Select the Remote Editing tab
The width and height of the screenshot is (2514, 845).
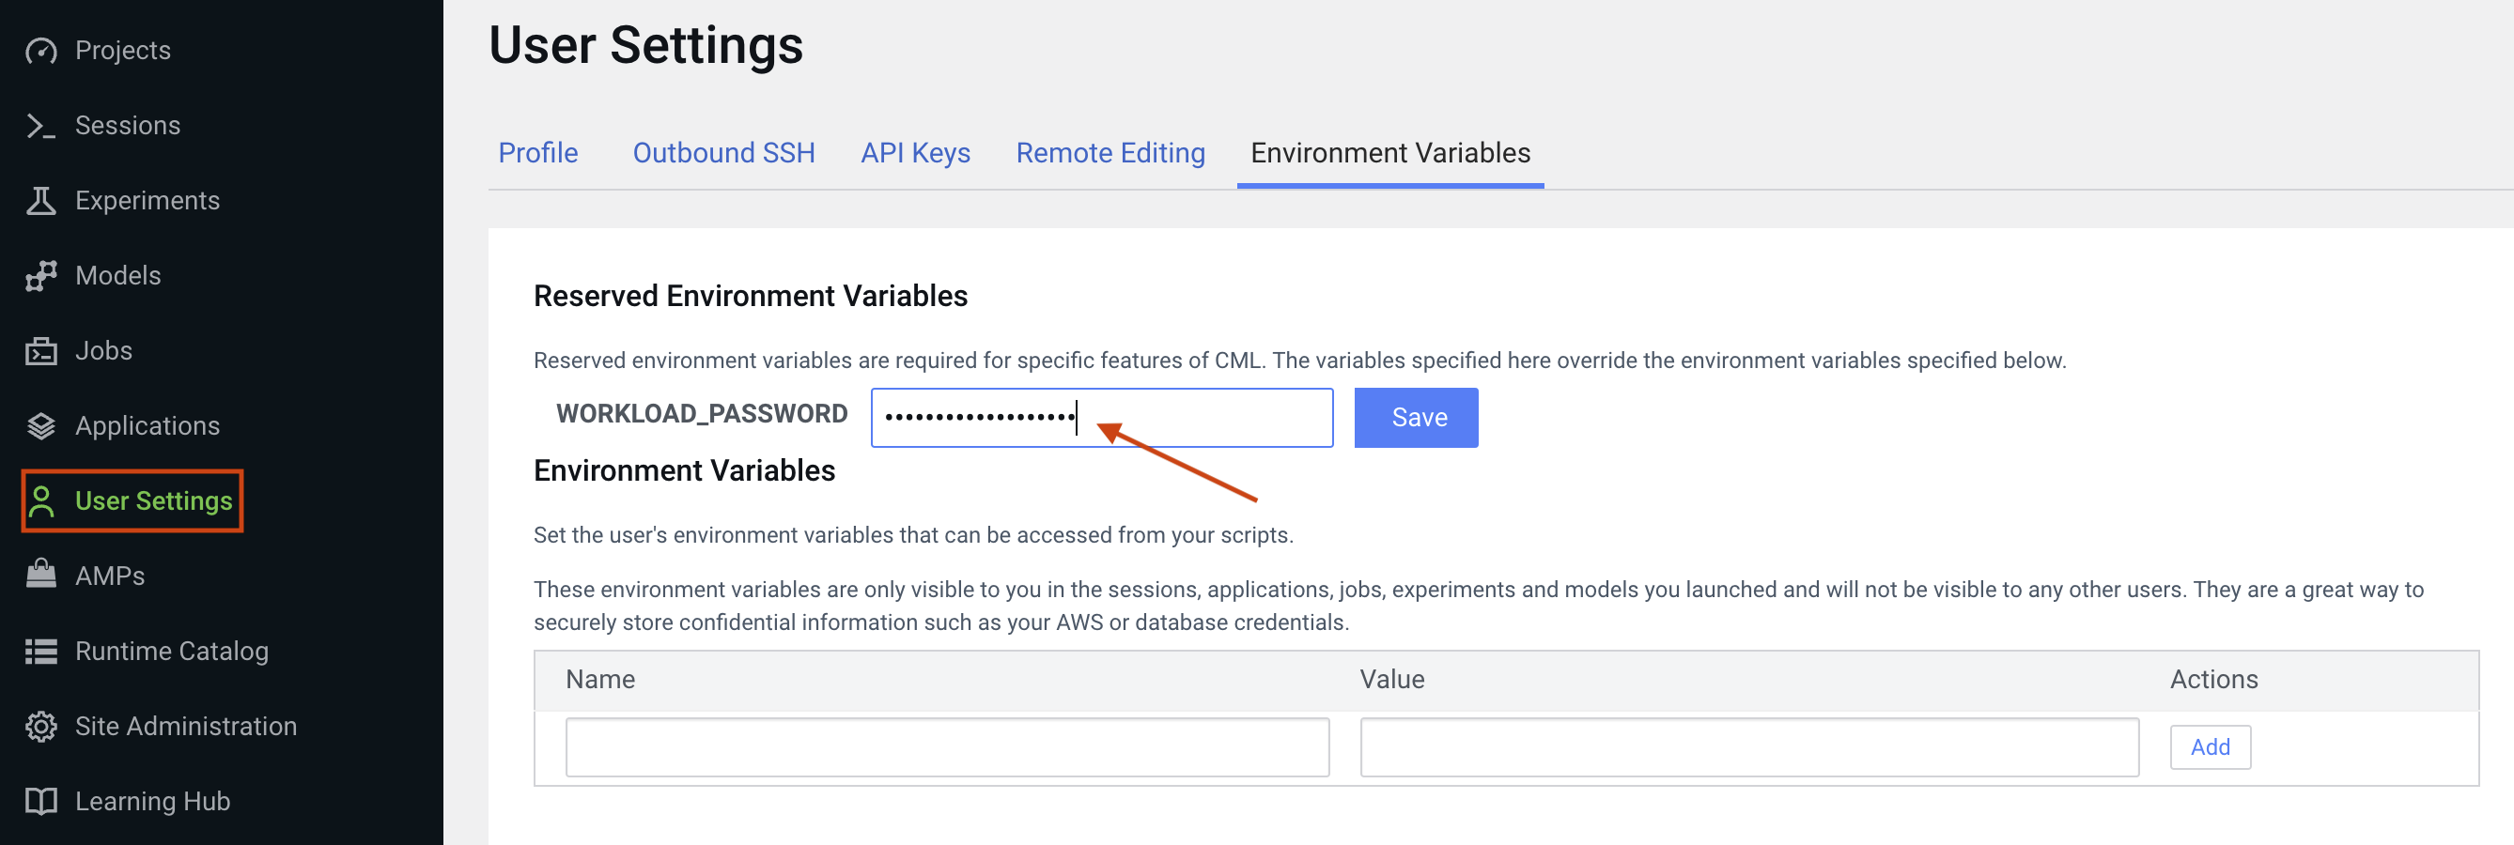(x=1110, y=153)
